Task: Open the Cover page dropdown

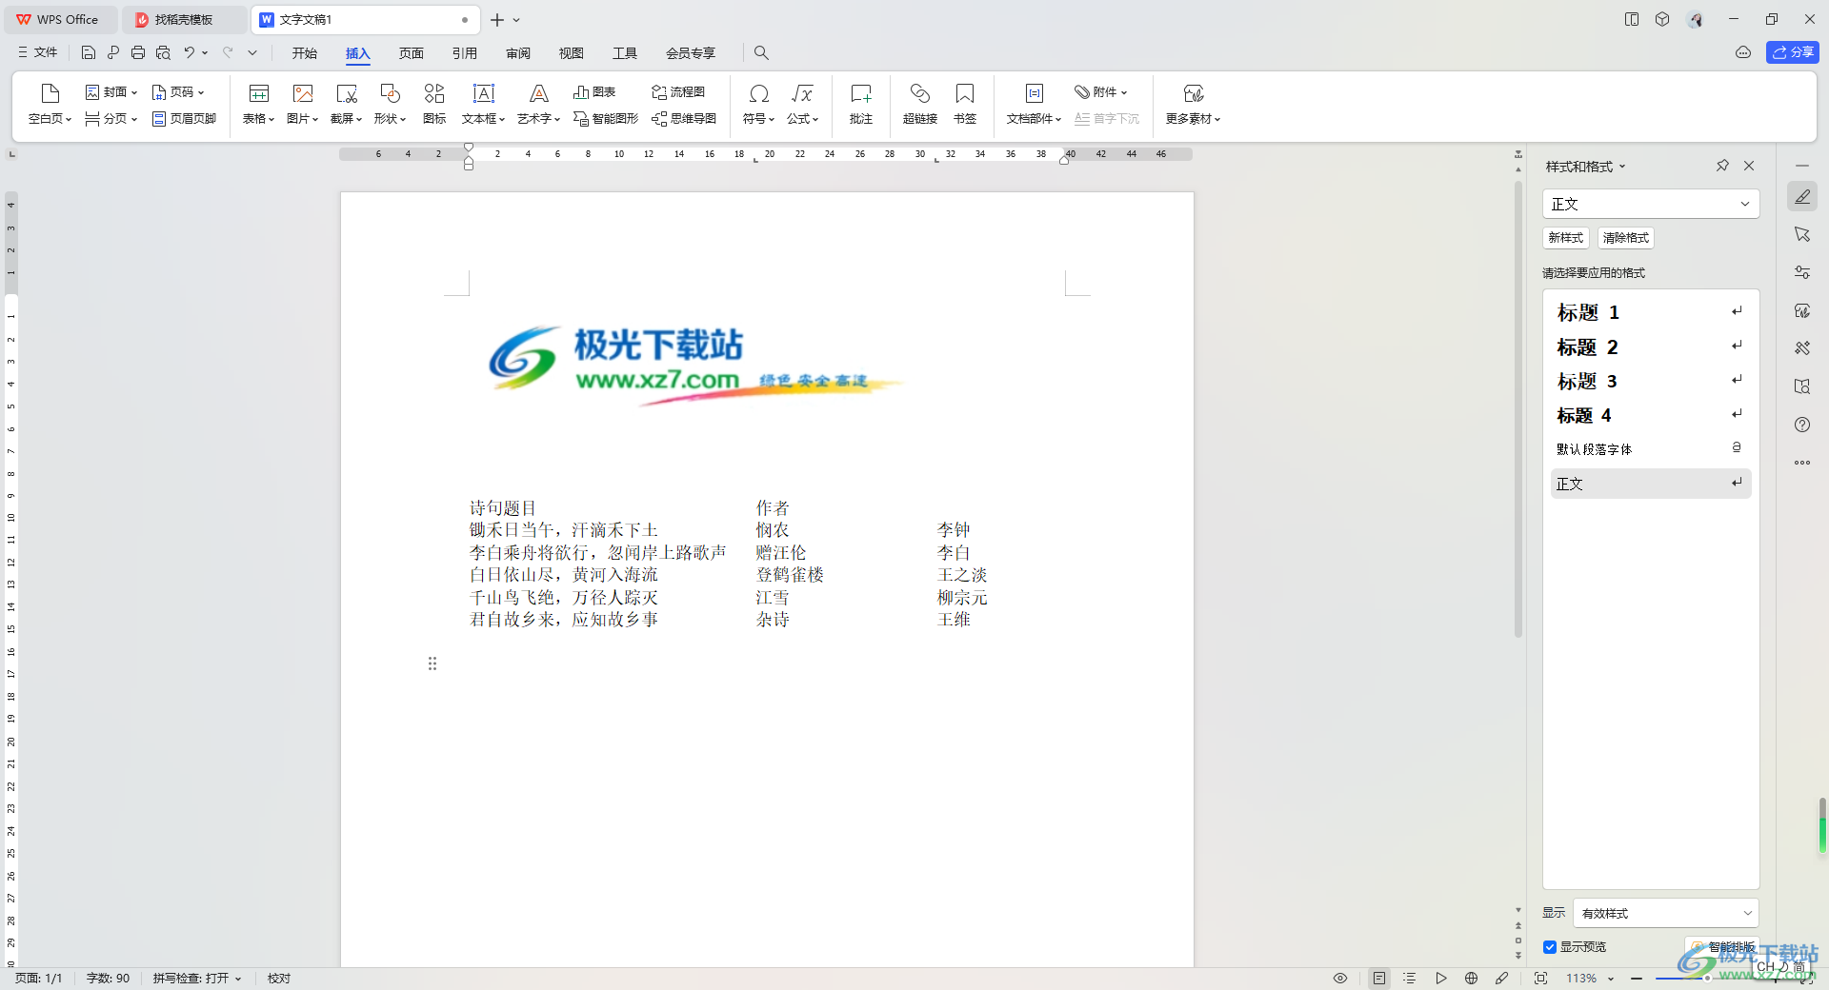Action: click(x=111, y=92)
